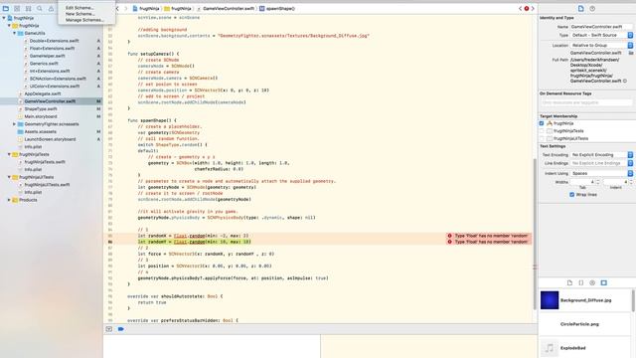Go forward with the editor forward arrow

tap(126, 8)
